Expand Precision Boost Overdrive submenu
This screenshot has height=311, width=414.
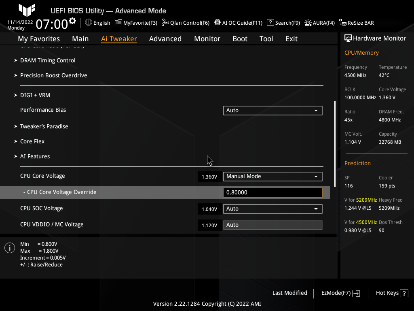[53, 75]
